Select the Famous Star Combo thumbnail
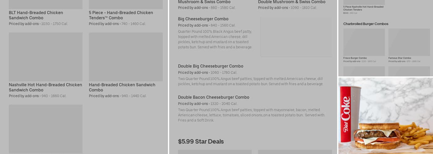The width and height of the screenshot is (433, 154). coord(409,42)
